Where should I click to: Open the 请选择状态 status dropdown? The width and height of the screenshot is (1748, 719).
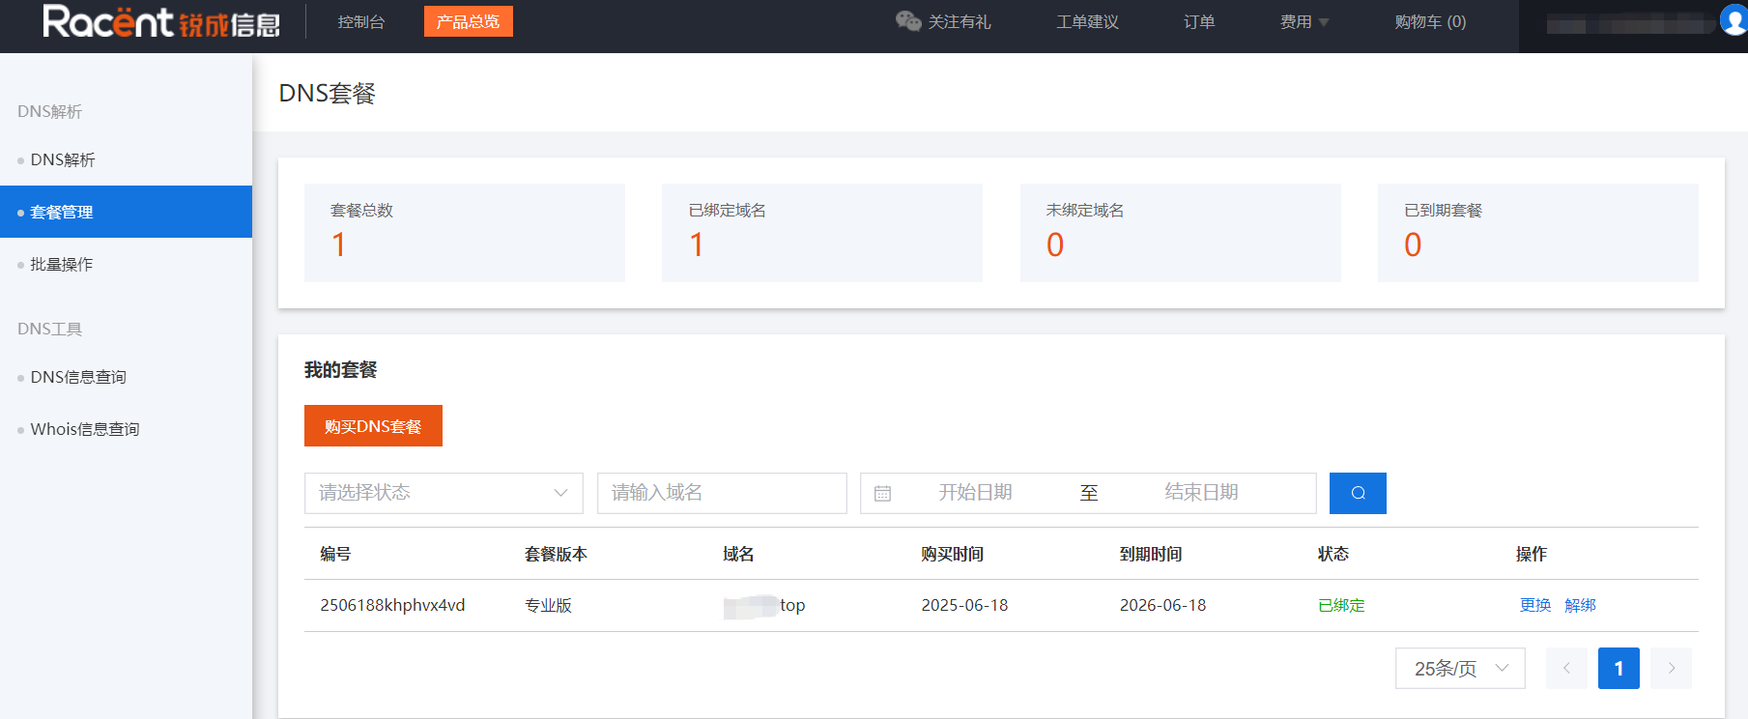444,493
